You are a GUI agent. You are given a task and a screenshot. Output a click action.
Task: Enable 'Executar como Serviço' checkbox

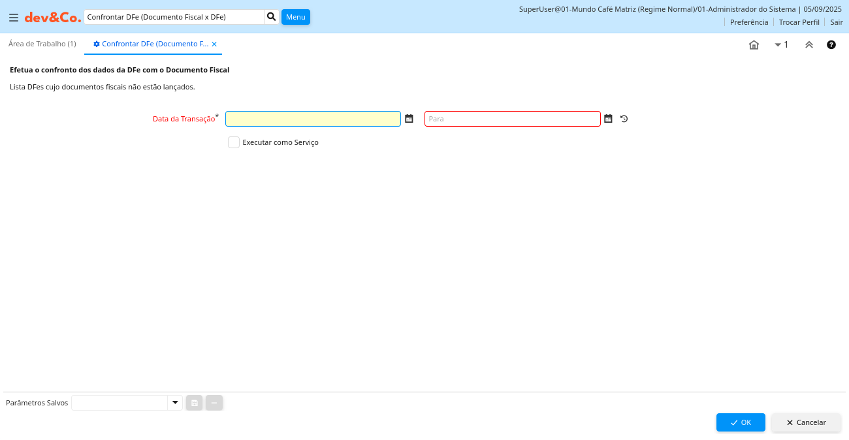234,142
